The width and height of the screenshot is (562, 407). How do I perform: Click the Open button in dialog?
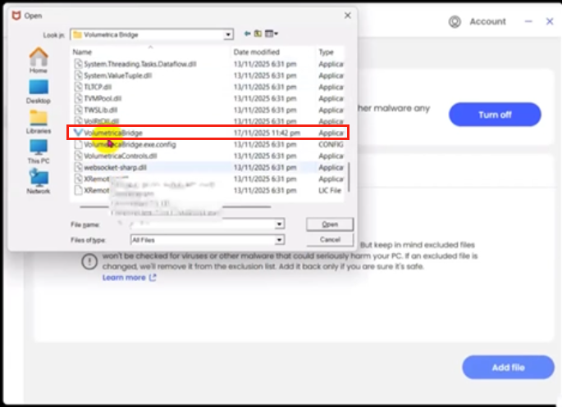tap(330, 224)
